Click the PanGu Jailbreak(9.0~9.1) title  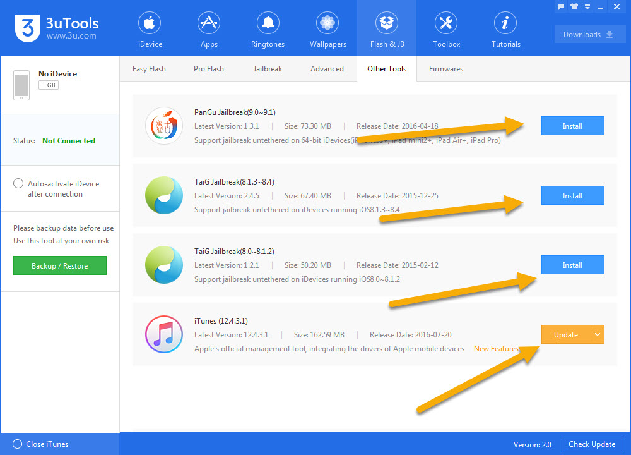point(235,112)
